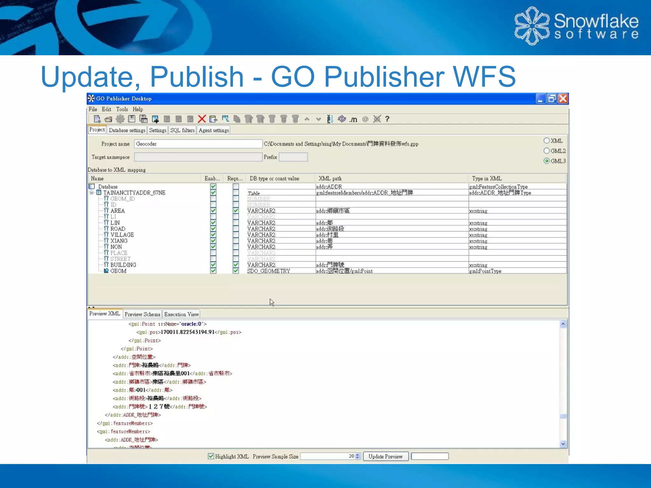The height and width of the screenshot is (488, 651).
Task: Click the copy pages toolbar icon
Action: click(x=237, y=119)
